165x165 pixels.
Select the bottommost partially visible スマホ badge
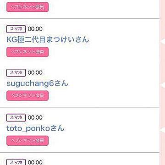16,162
